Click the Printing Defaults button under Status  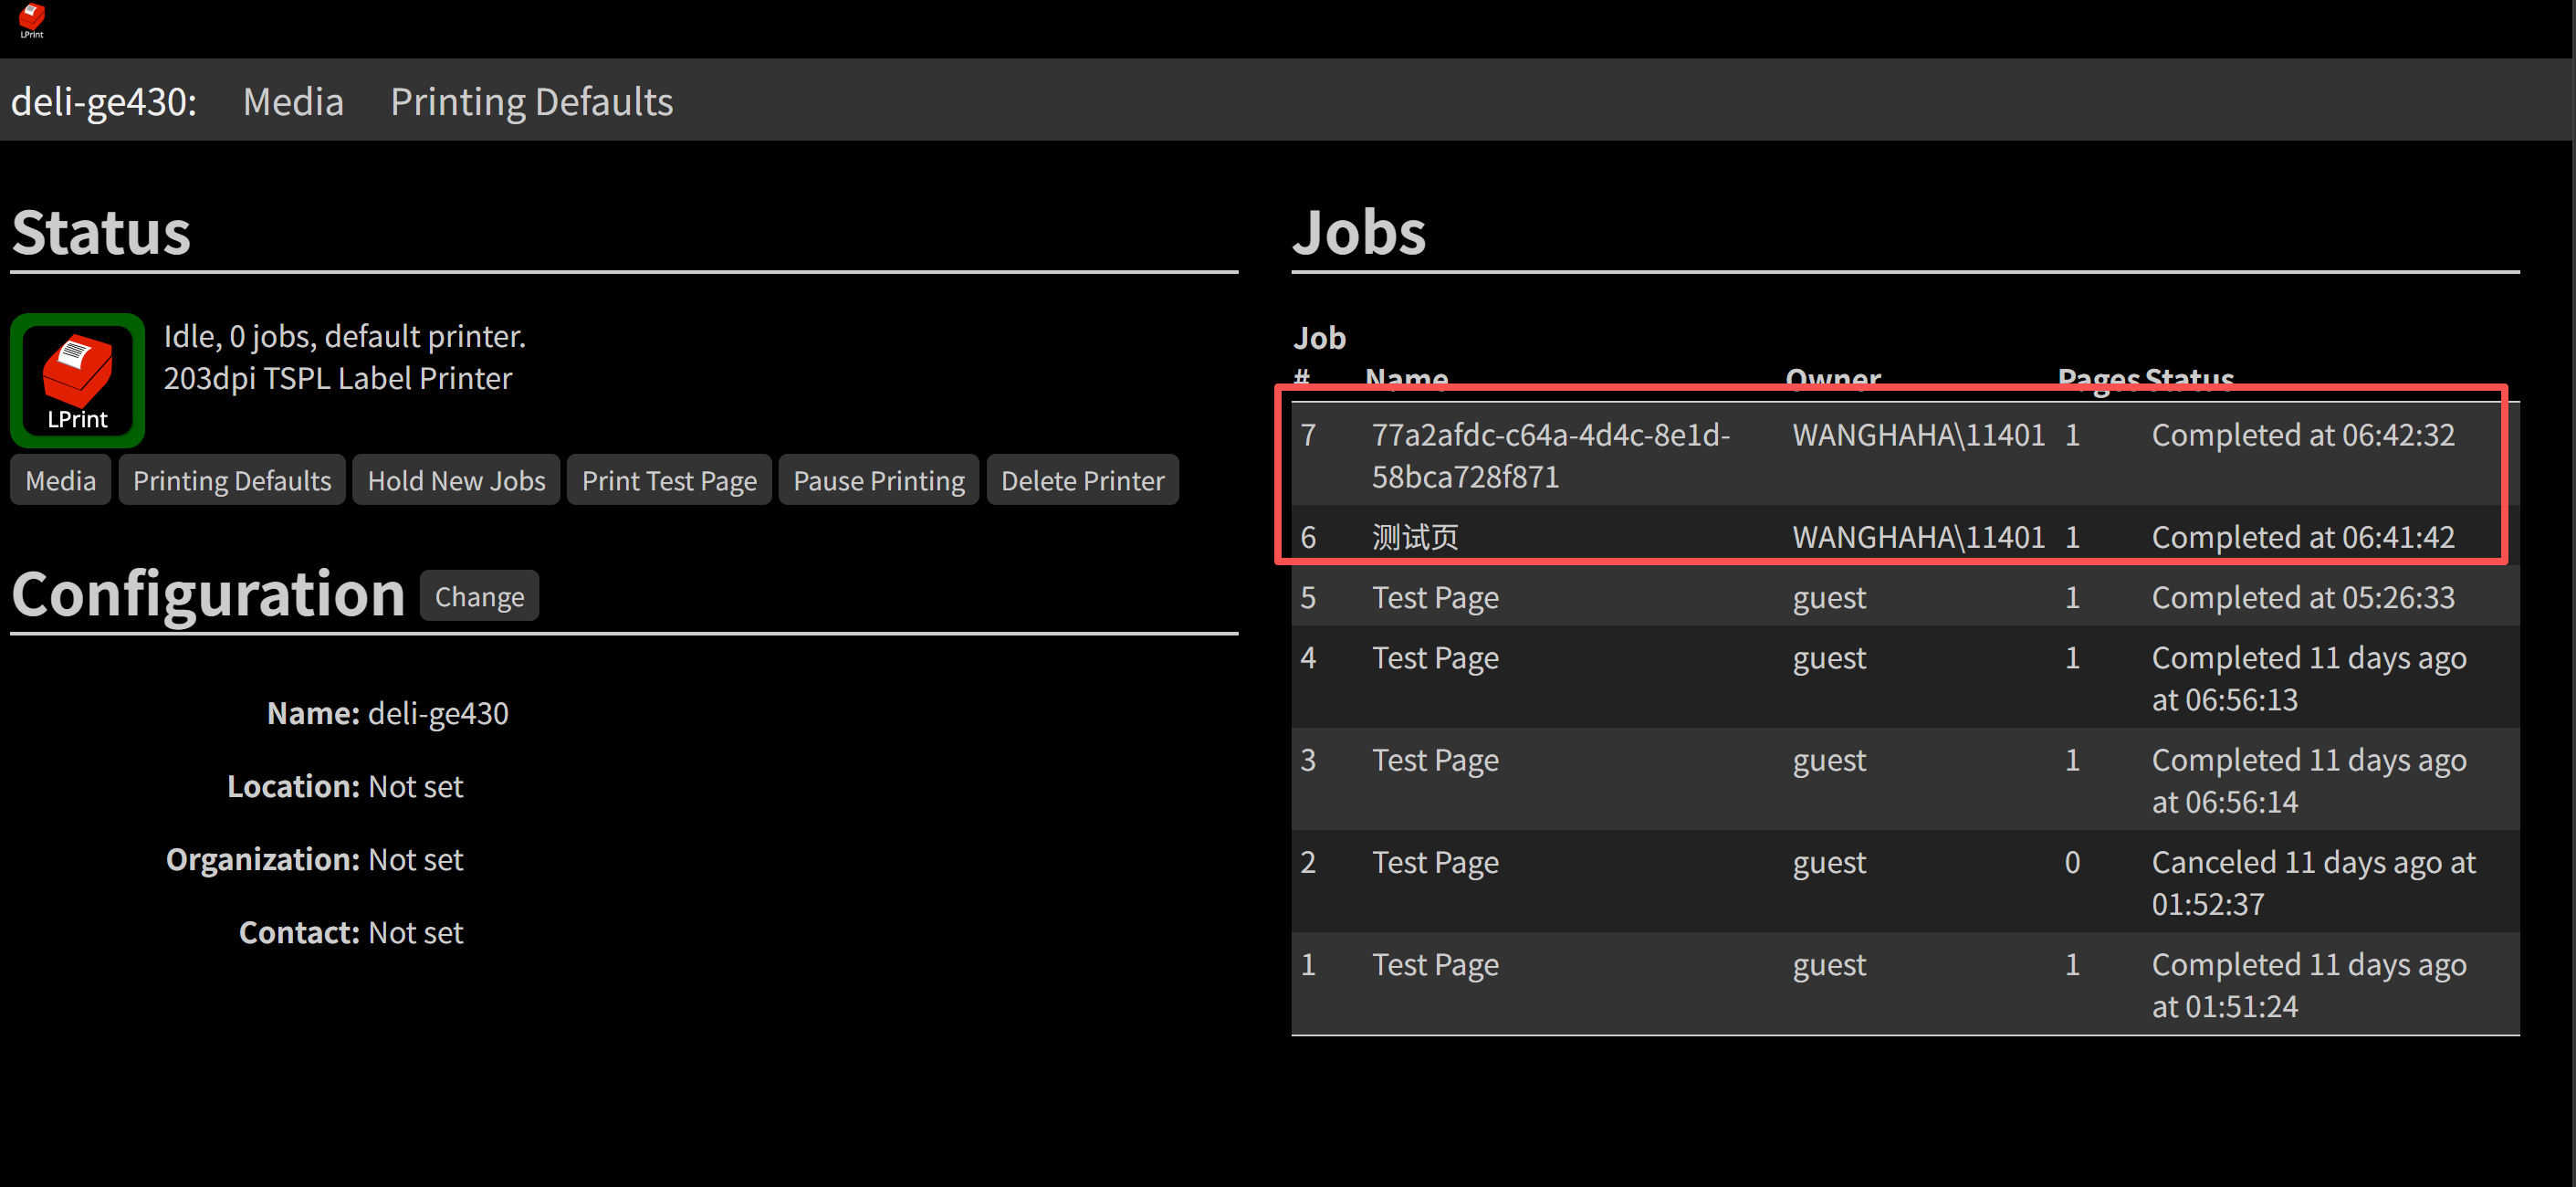[x=232, y=480]
